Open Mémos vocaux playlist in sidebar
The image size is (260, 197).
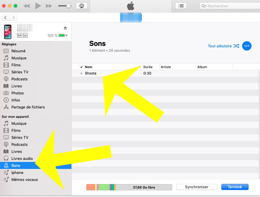(24, 179)
